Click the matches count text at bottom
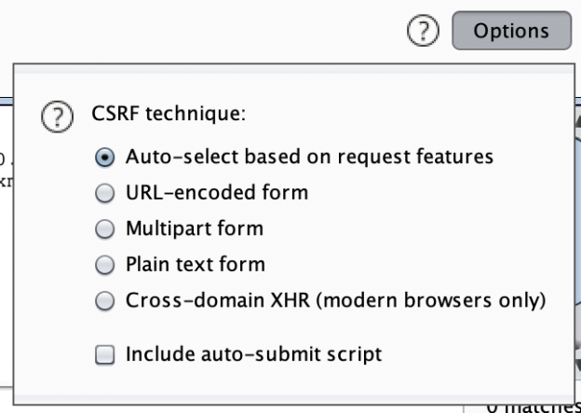The height and width of the screenshot is (413, 581). tap(531, 405)
